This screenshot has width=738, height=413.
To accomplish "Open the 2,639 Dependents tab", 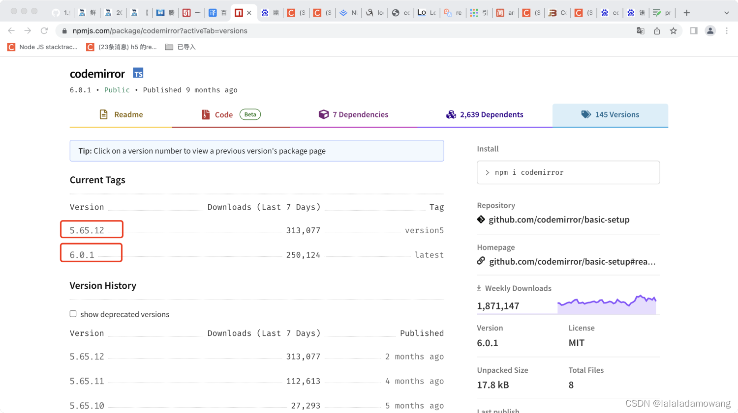I will click(x=485, y=114).
